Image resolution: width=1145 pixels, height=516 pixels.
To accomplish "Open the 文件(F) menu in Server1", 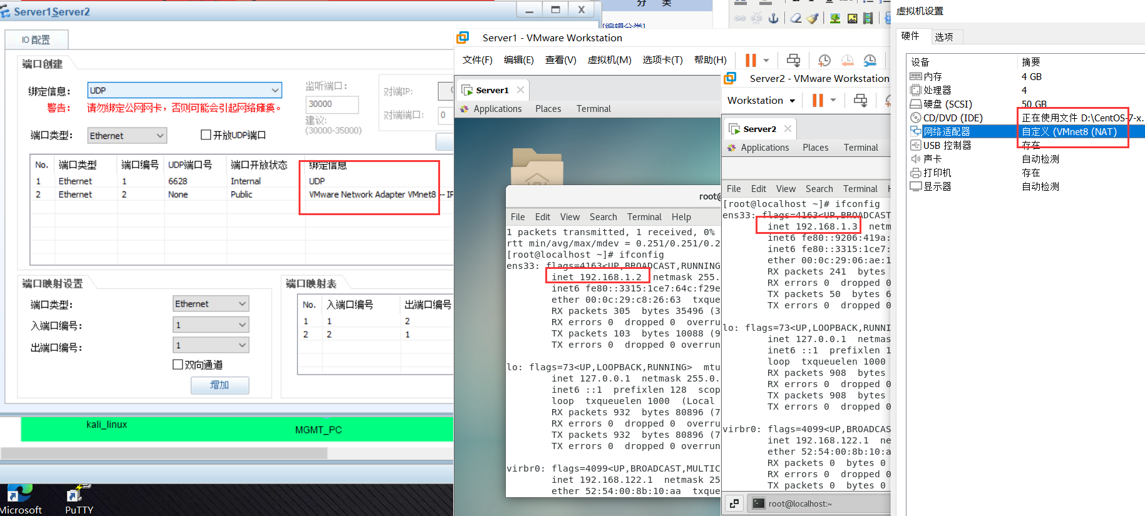I will tap(478, 60).
